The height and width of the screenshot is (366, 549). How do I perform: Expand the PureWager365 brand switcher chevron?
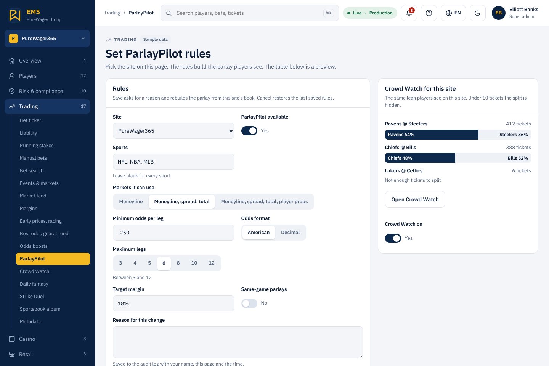pyautogui.click(x=83, y=39)
